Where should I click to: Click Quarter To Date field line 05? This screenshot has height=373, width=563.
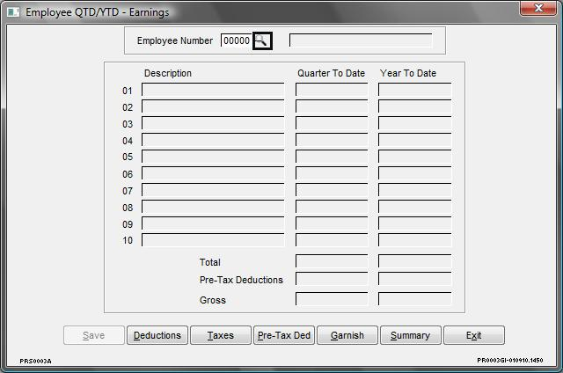[332, 157]
